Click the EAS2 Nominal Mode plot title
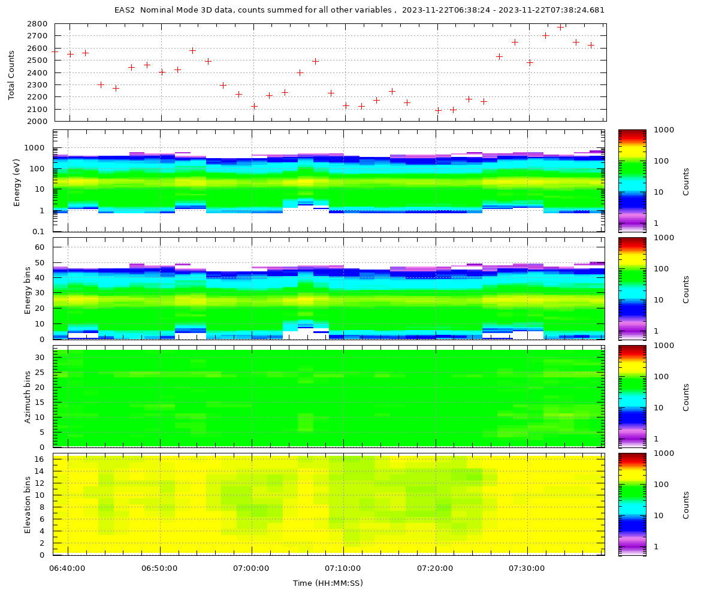The width and height of the screenshot is (719, 599). pos(359,10)
